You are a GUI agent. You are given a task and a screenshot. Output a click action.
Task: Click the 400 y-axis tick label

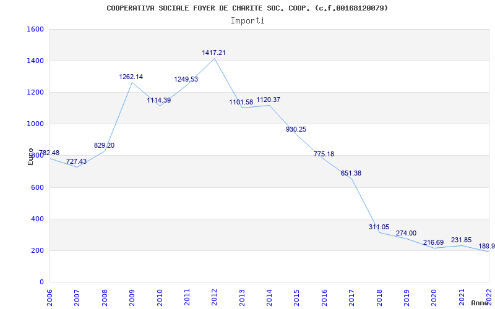coord(37,219)
